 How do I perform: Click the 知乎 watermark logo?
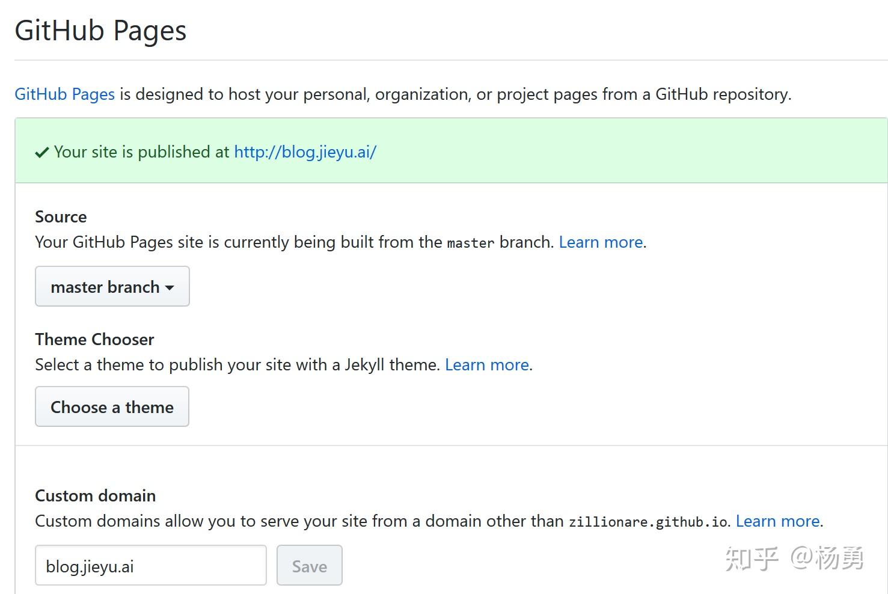pyautogui.click(x=752, y=559)
